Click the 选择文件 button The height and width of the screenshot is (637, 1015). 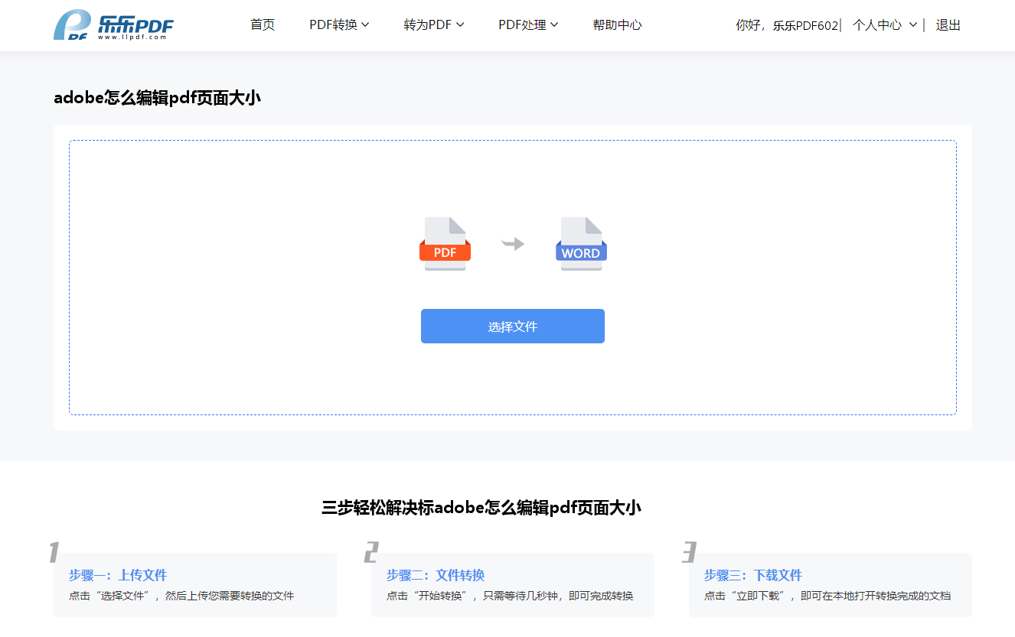point(513,327)
